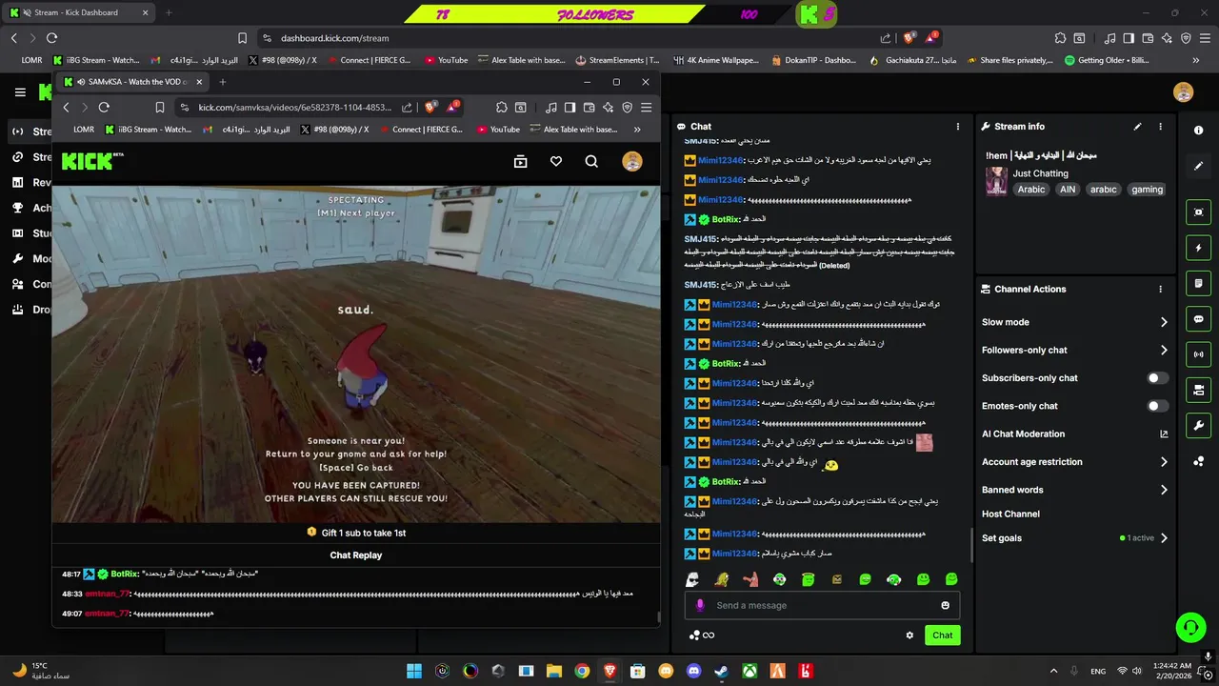This screenshot has width=1219, height=686.
Task: Click heart following icon in VOD window
Action: point(556,162)
